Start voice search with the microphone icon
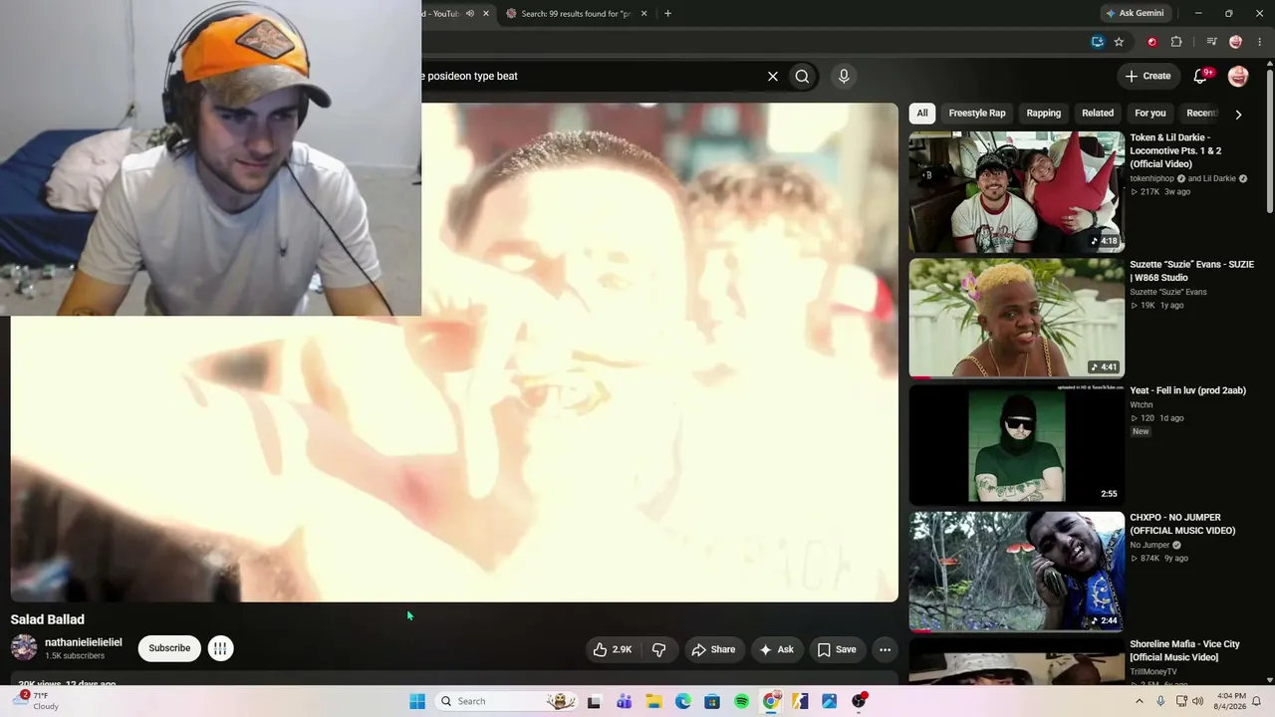 (x=844, y=76)
